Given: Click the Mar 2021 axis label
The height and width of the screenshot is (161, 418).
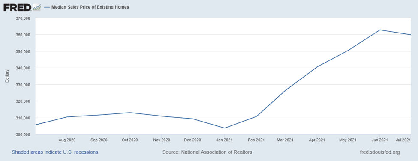Looking at the screenshot, I should 285,140.
